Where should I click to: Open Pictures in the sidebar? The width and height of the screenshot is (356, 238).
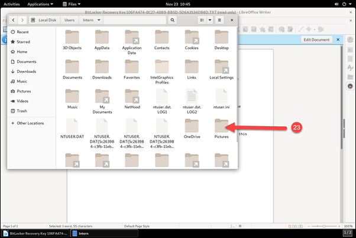coord(31,91)
